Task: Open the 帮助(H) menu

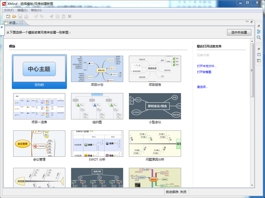Action: click(x=36, y=10)
